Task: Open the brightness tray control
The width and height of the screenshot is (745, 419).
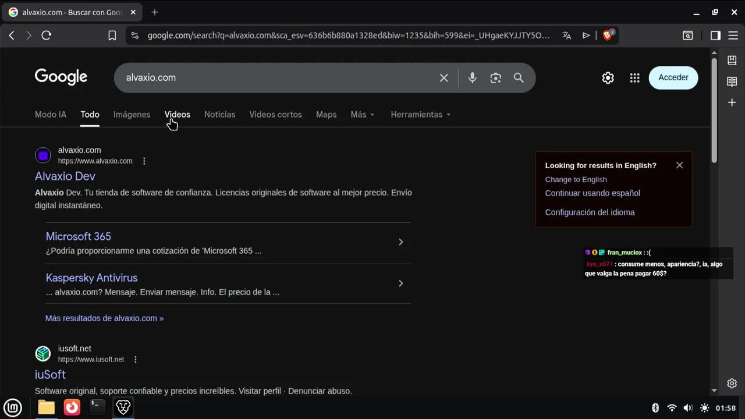Action: pos(704,408)
